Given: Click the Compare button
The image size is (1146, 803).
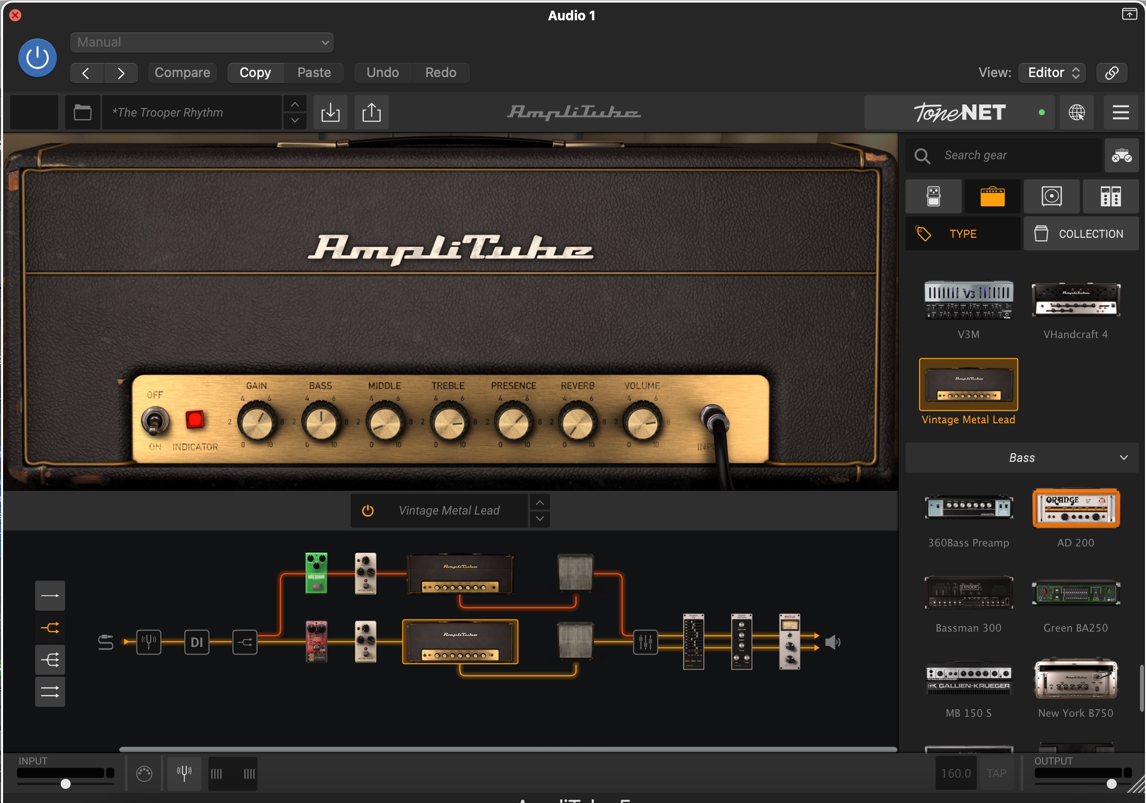Looking at the screenshot, I should (182, 72).
